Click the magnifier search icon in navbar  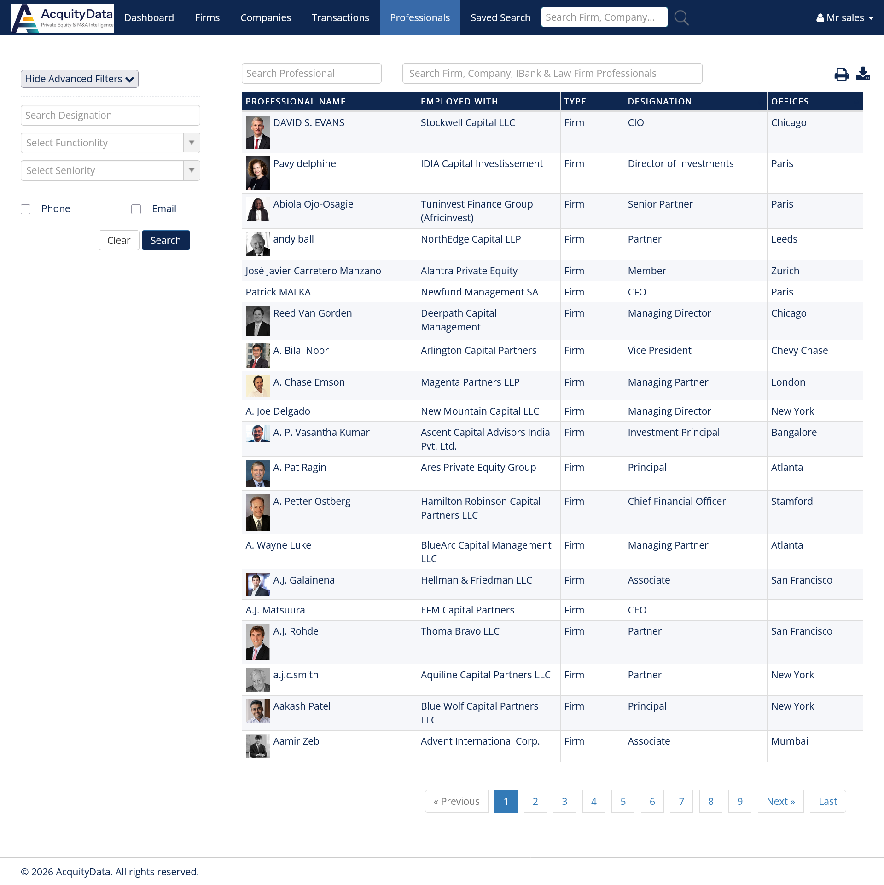681,18
